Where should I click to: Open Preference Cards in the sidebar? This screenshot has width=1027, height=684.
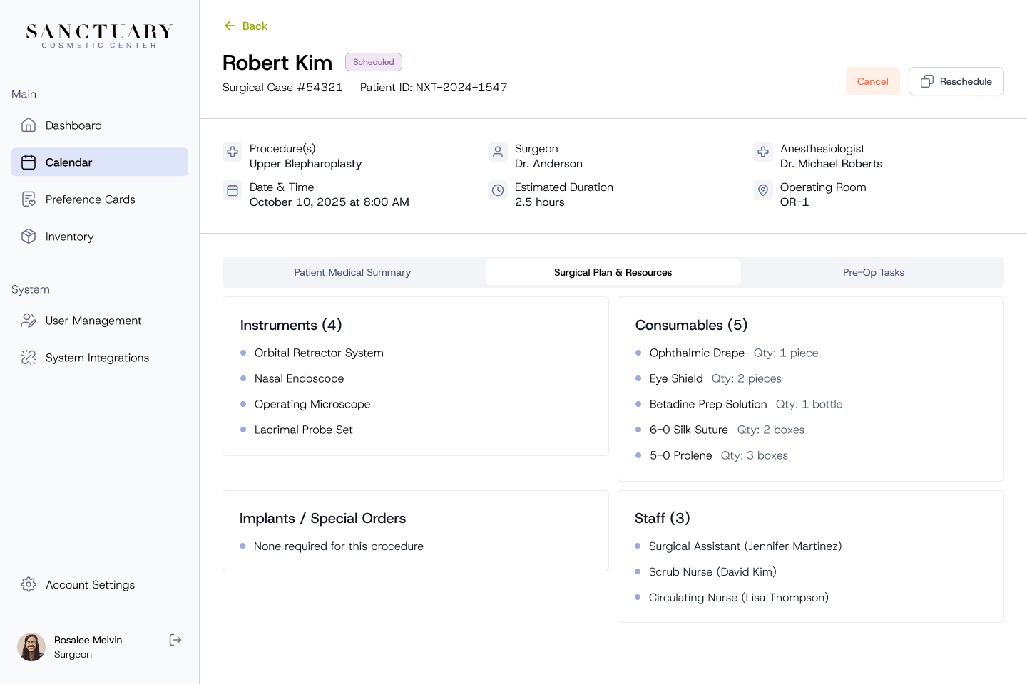pos(100,199)
